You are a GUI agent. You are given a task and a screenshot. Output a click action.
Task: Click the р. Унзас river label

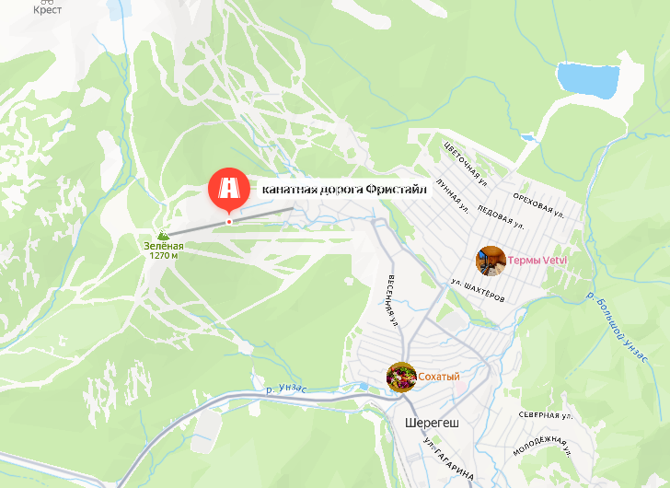click(286, 389)
